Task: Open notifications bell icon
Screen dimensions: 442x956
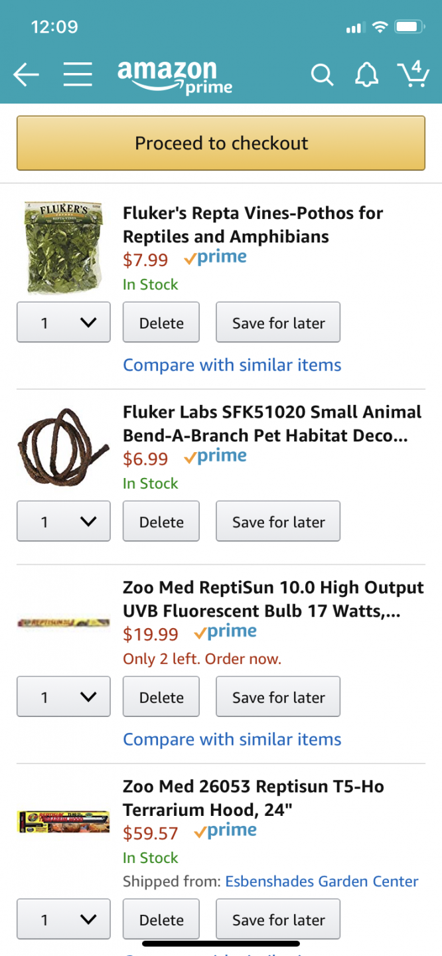Action: point(366,75)
